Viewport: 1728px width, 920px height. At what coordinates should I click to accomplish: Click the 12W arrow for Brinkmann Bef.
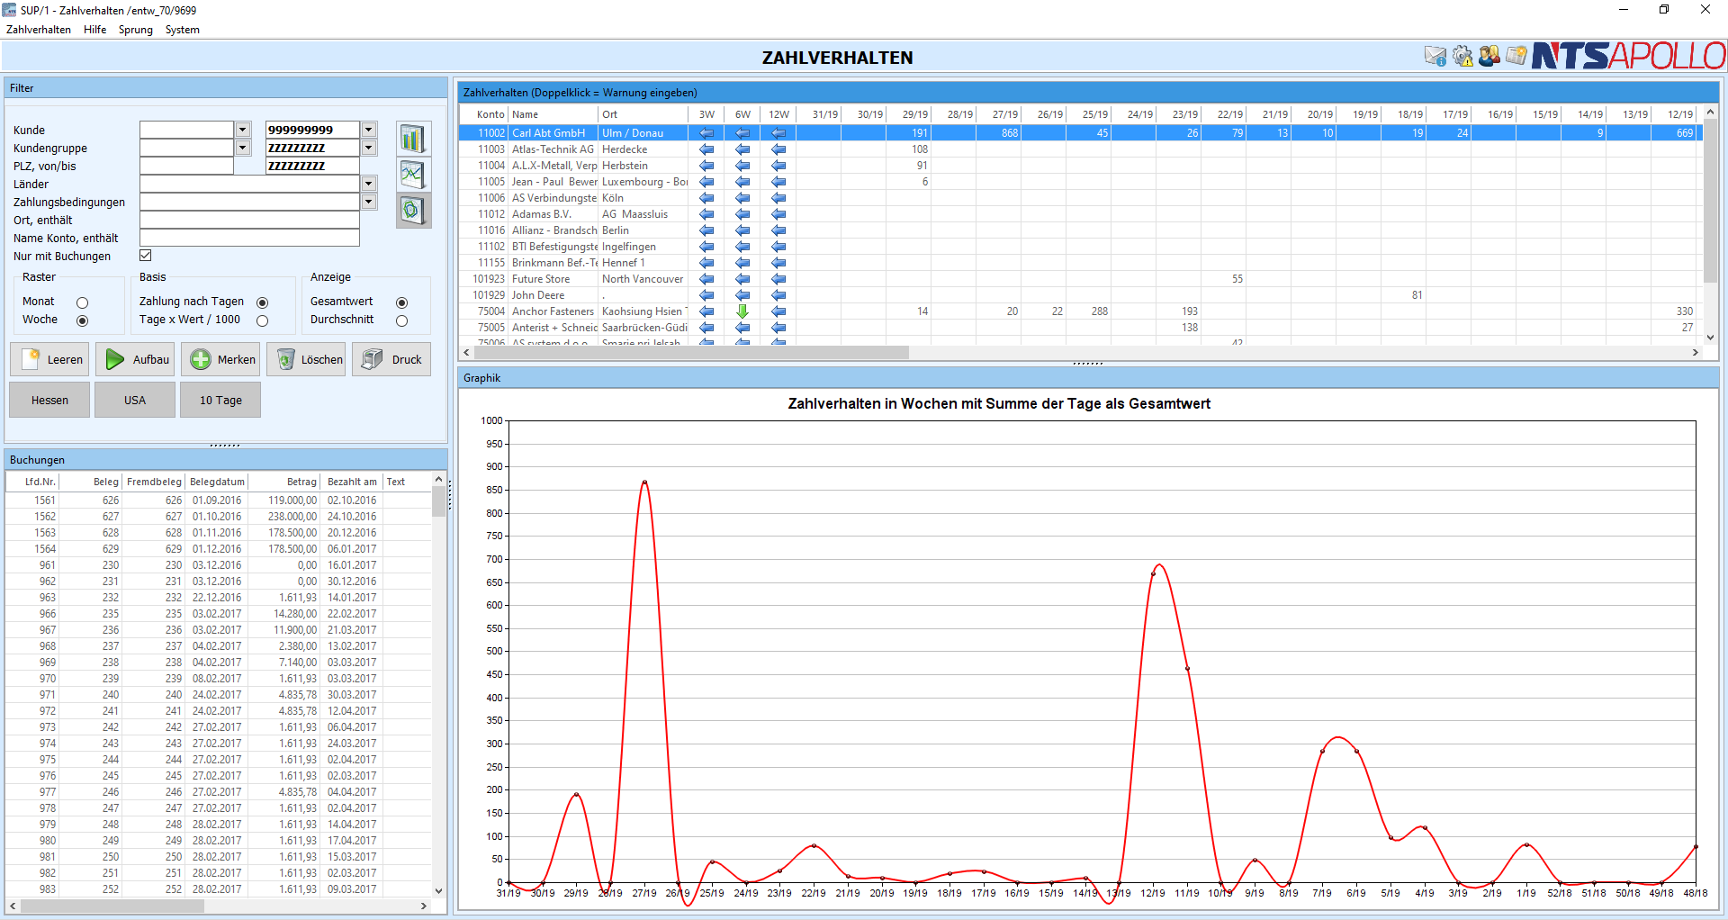[x=778, y=263]
